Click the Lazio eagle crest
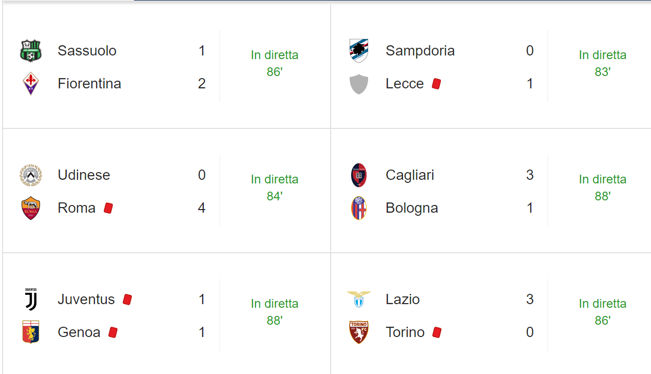The image size is (651, 374). click(x=359, y=300)
